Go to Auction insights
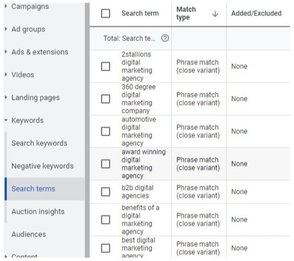 (x=38, y=211)
